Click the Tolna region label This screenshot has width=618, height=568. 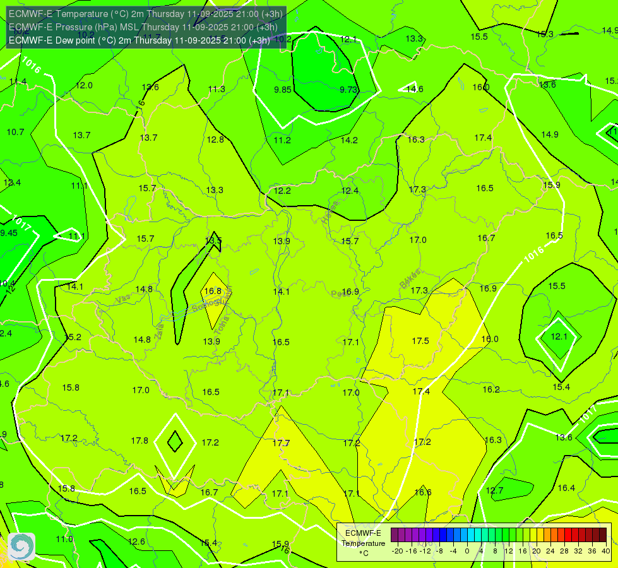[x=222, y=325]
